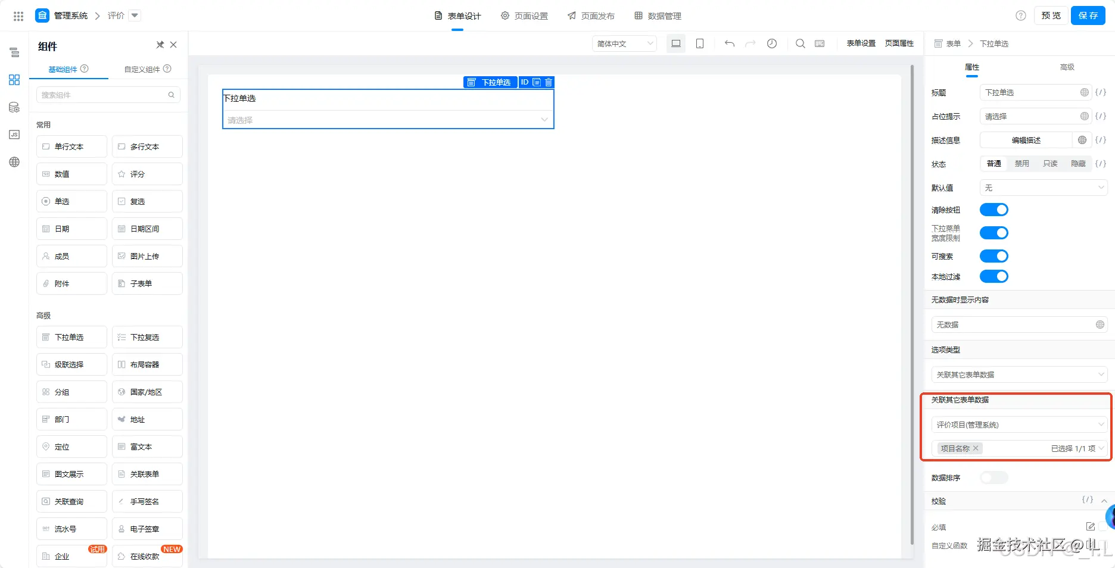This screenshot has width=1115, height=568.
Task: Open the multilingual globe sidebar icon
Action: [x=14, y=162]
